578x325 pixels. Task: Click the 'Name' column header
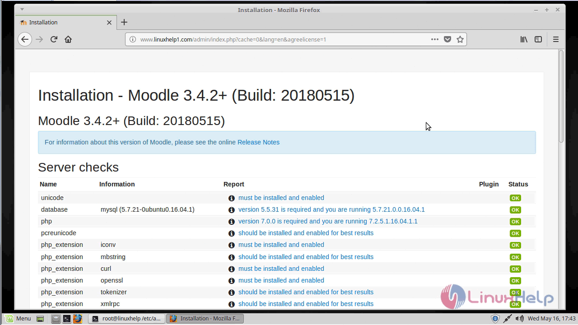click(x=48, y=184)
